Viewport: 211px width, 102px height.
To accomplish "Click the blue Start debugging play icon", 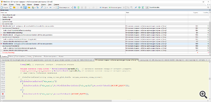I will tap(75, 7).
